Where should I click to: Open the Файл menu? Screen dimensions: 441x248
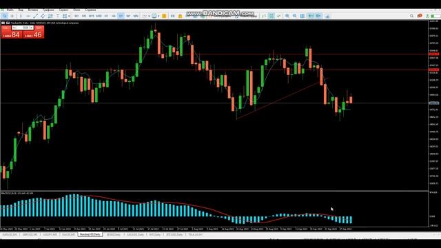[10, 10]
